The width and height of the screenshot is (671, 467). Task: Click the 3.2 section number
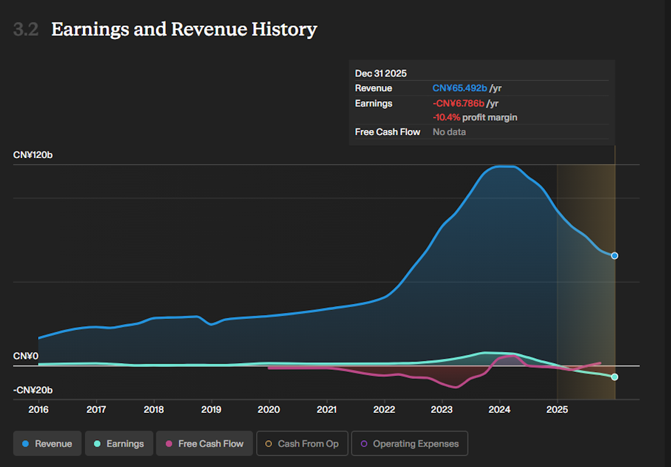pyautogui.click(x=26, y=29)
